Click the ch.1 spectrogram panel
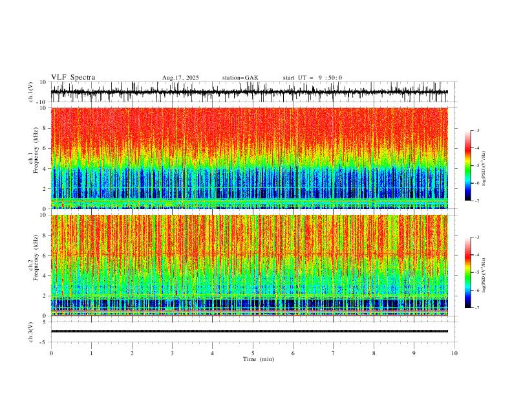Image resolution: width=512 pixels, height=396 pixels. coord(250,158)
